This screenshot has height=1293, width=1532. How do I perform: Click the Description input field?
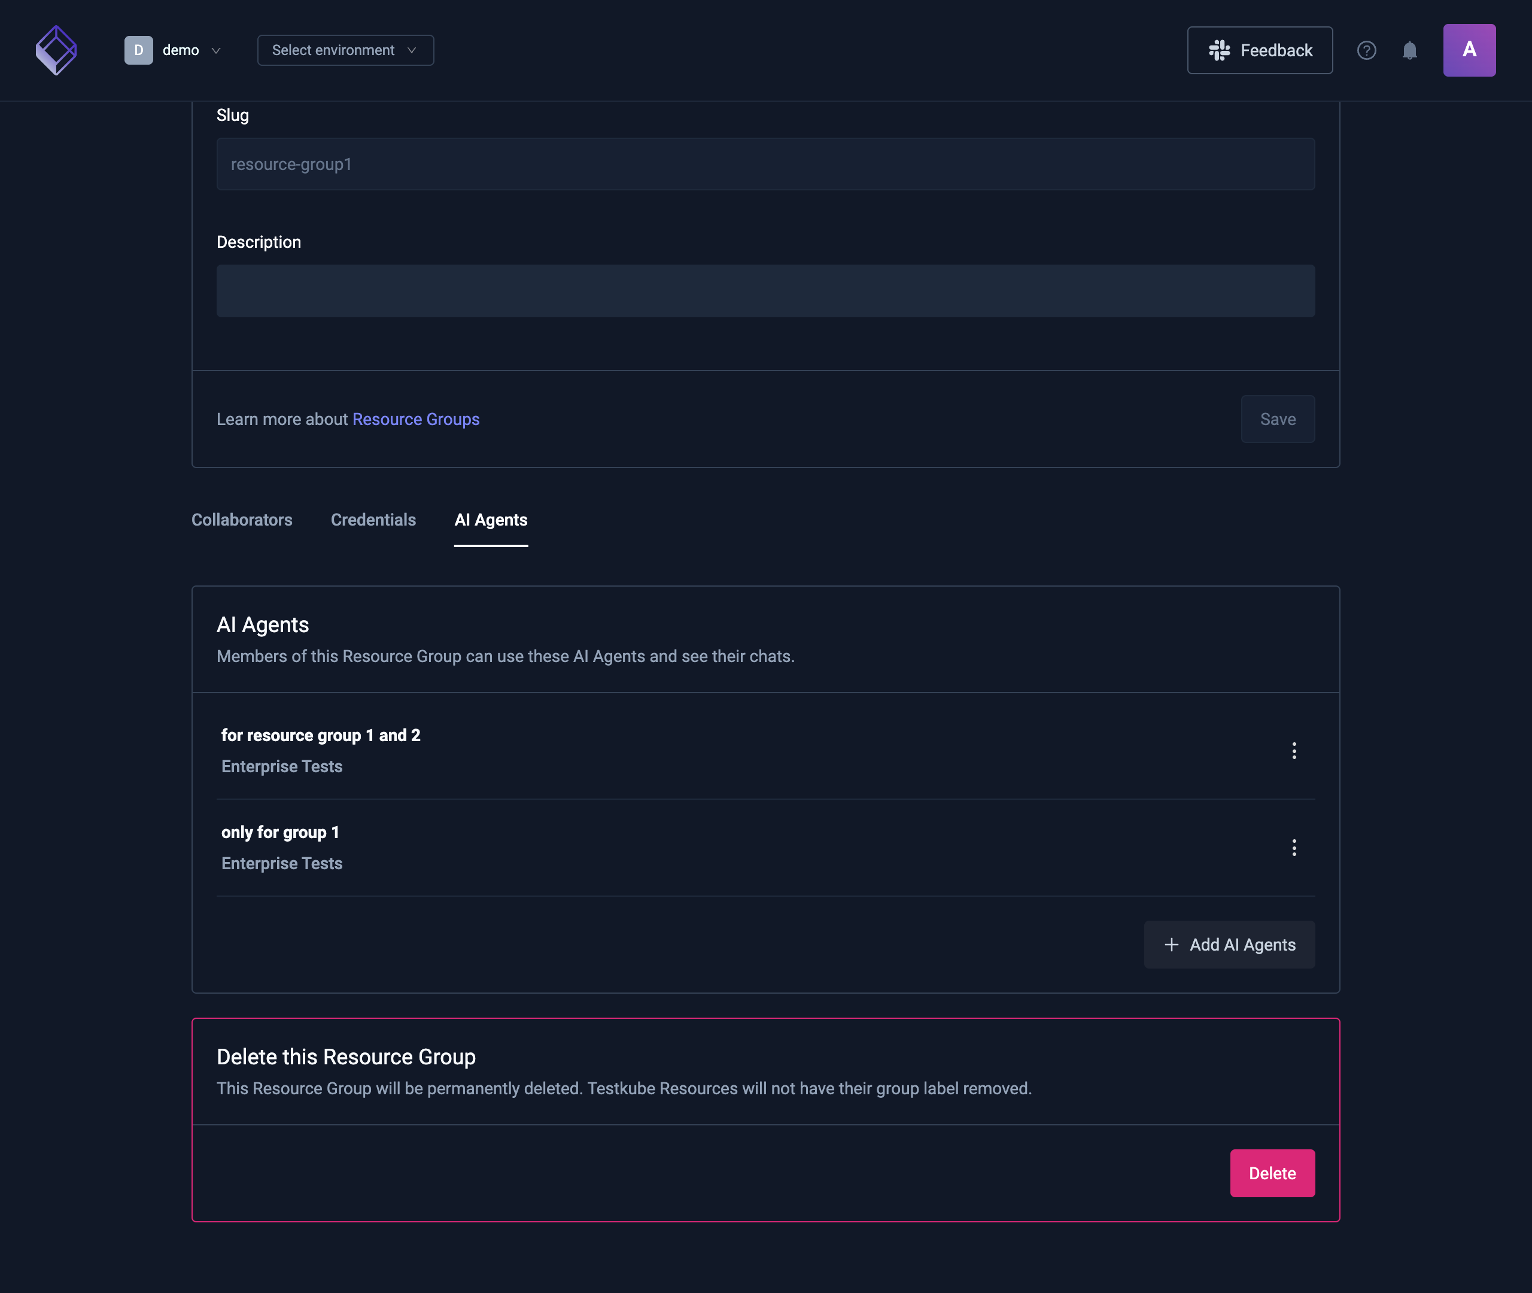click(765, 291)
